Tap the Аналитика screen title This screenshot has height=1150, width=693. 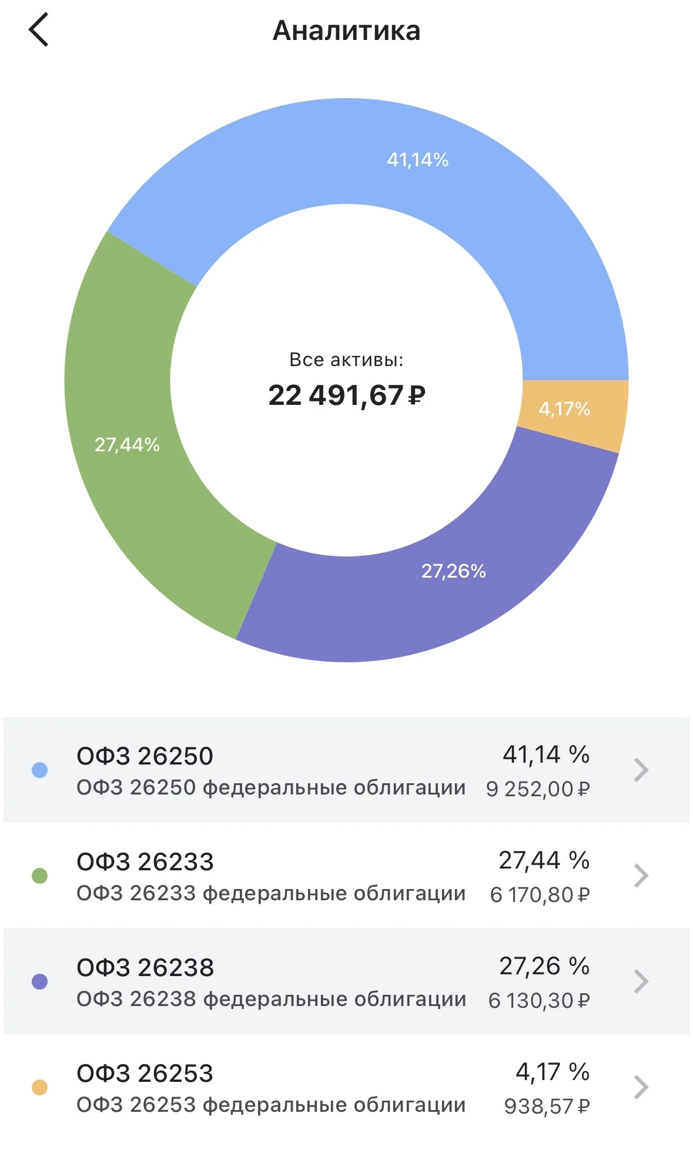[x=347, y=31]
